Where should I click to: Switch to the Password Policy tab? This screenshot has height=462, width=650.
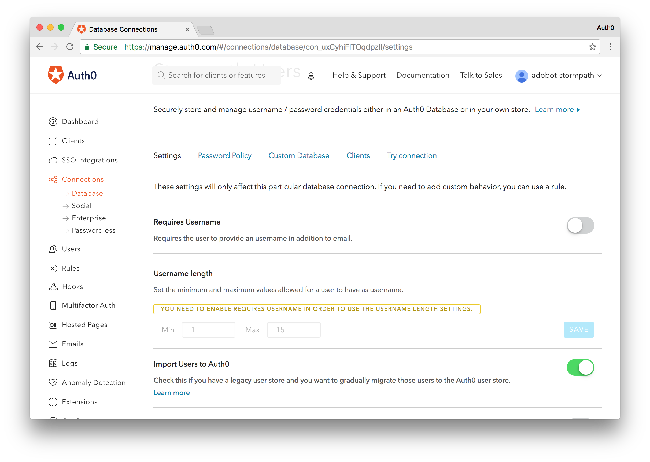(224, 156)
